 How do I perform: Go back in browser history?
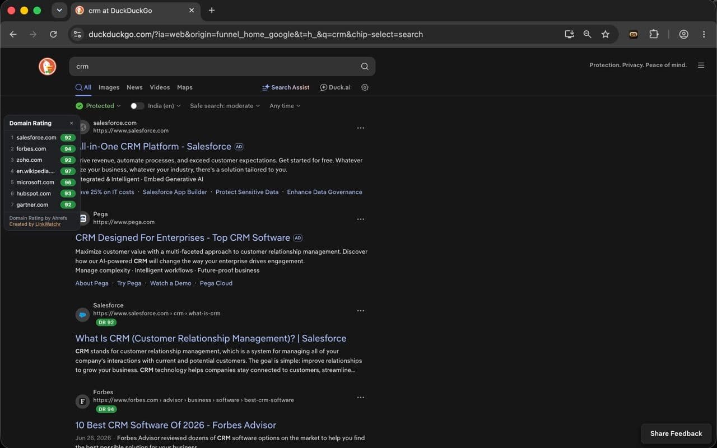coord(13,34)
